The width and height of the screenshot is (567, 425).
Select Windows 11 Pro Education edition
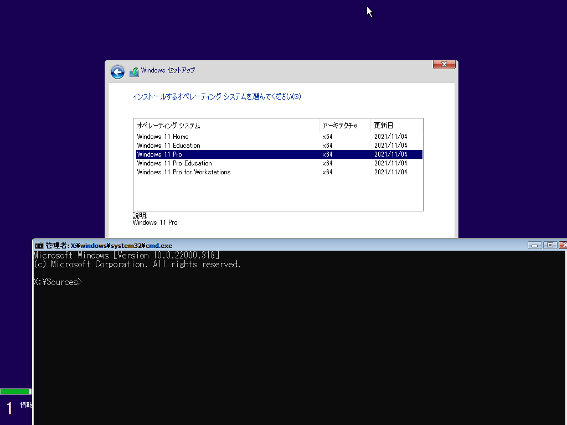pos(279,163)
